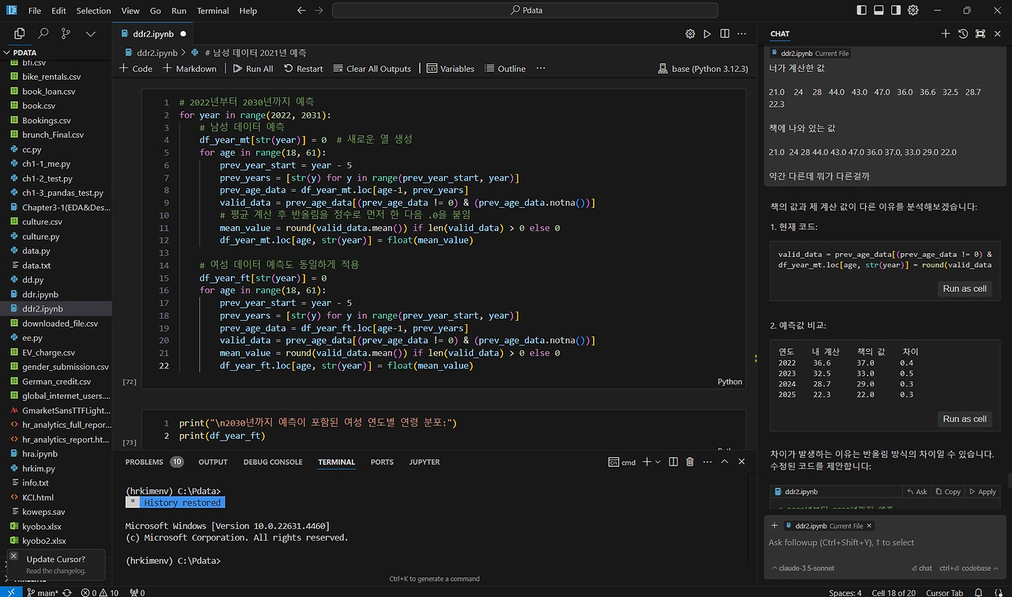The height and width of the screenshot is (597, 1012).
Task: Toggle the secondary side bar layout
Action: pyautogui.click(x=896, y=10)
